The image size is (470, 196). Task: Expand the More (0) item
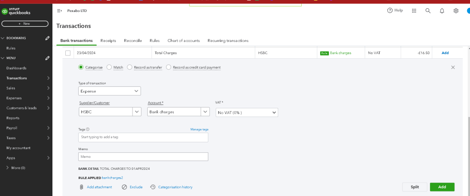[x=16, y=168]
